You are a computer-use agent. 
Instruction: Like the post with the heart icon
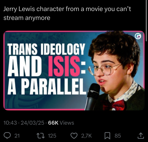click(x=74, y=136)
